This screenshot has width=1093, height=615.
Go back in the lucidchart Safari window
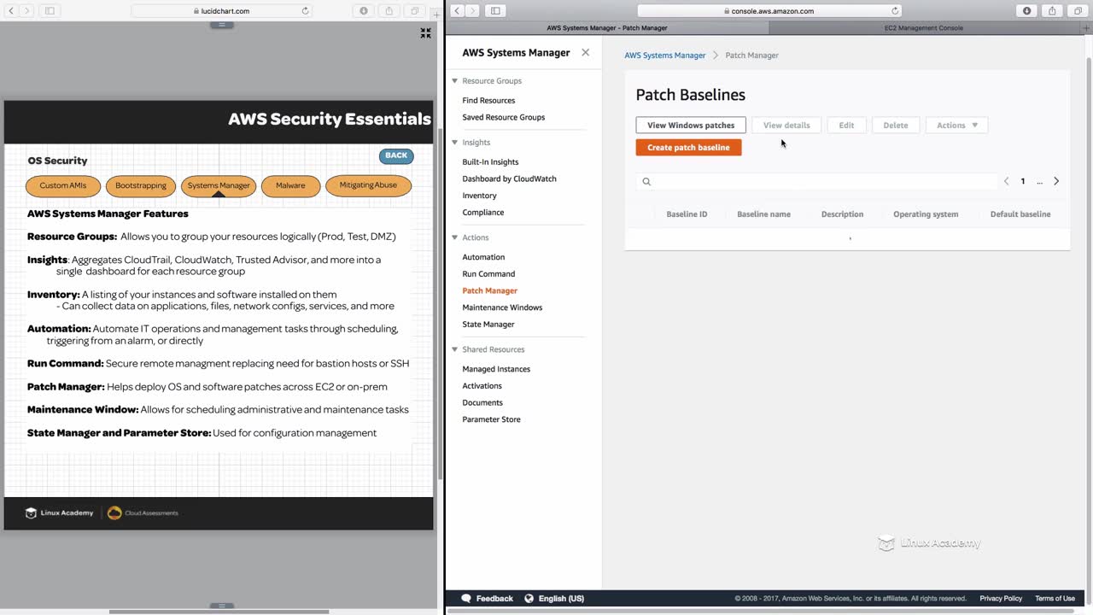(11, 11)
